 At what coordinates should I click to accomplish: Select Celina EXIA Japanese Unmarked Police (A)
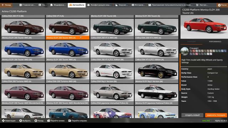coord(112,94)
